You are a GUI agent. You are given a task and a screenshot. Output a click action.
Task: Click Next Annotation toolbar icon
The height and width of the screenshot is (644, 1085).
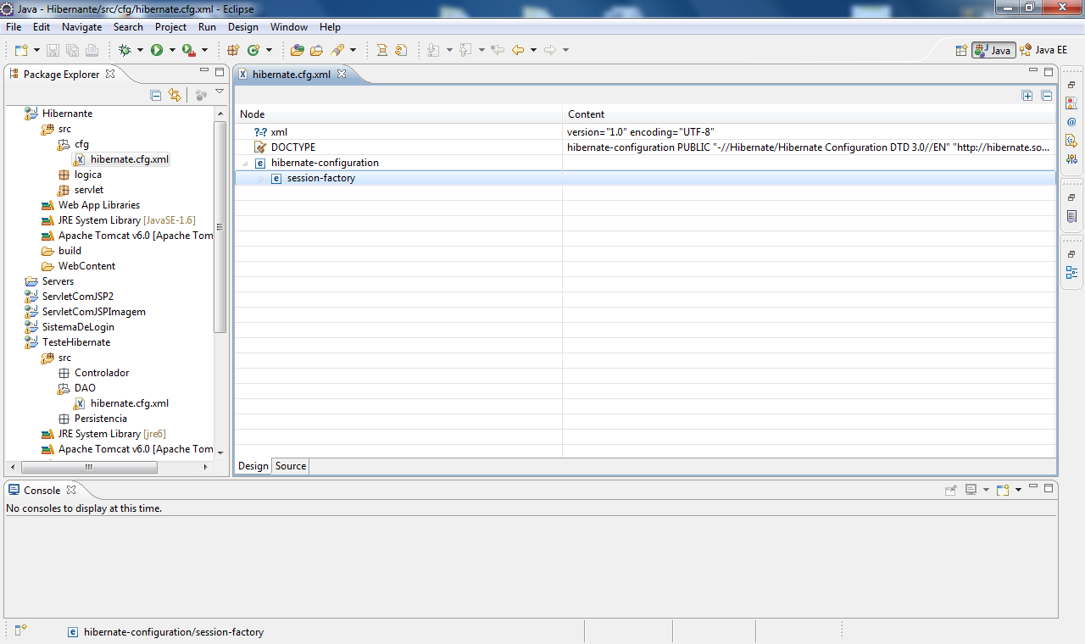433,50
